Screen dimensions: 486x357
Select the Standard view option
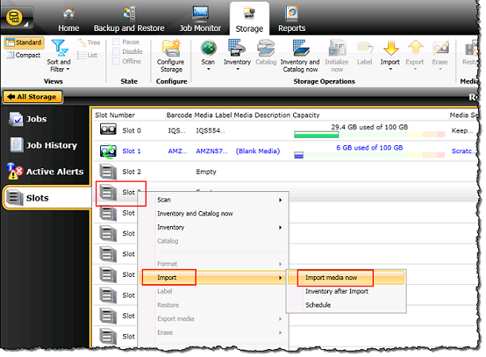click(x=24, y=42)
